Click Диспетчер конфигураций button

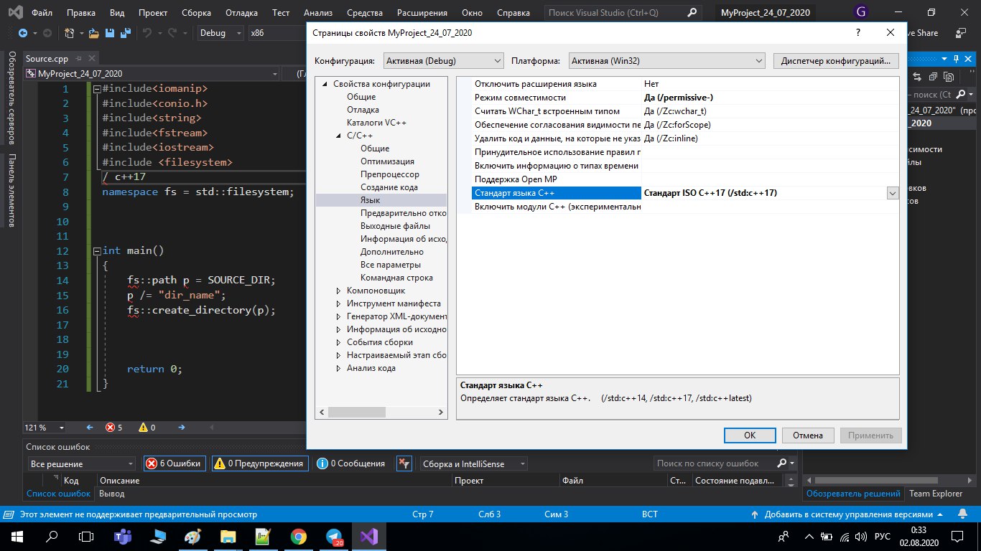pos(836,61)
